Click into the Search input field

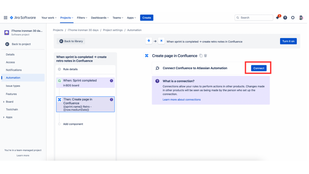[254, 18]
